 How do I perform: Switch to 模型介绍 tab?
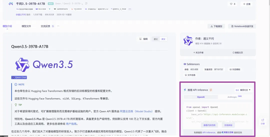[7, 26]
